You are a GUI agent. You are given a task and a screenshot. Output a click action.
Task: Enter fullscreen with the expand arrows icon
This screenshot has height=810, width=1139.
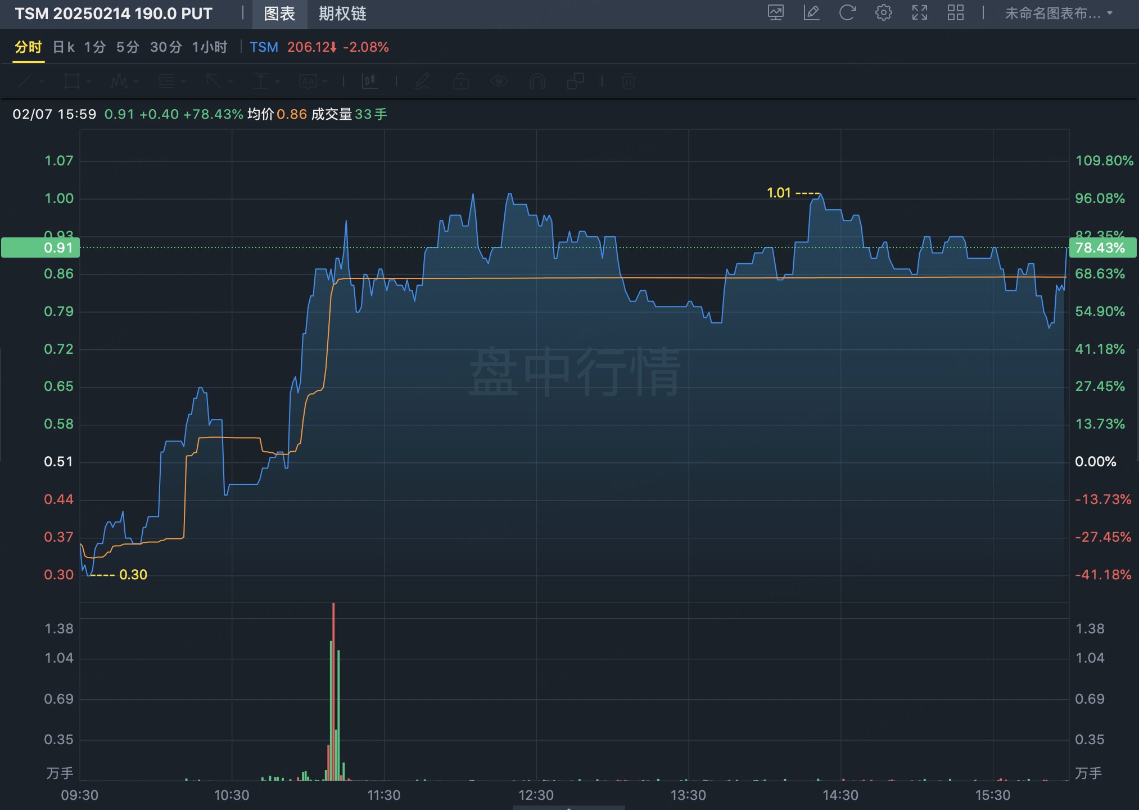[x=919, y=13]
